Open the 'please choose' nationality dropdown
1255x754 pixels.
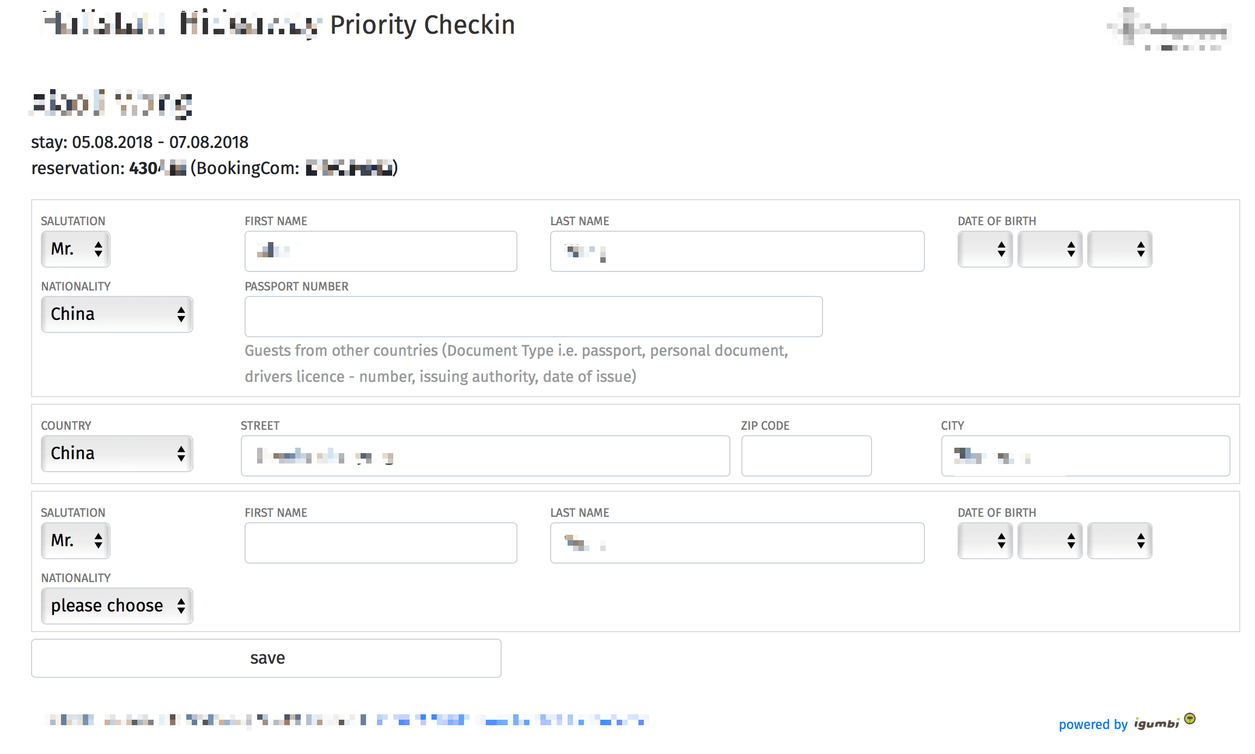[117, 606]
